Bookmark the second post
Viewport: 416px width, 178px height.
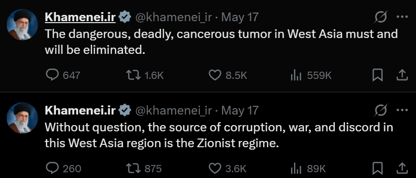(377, 168)
